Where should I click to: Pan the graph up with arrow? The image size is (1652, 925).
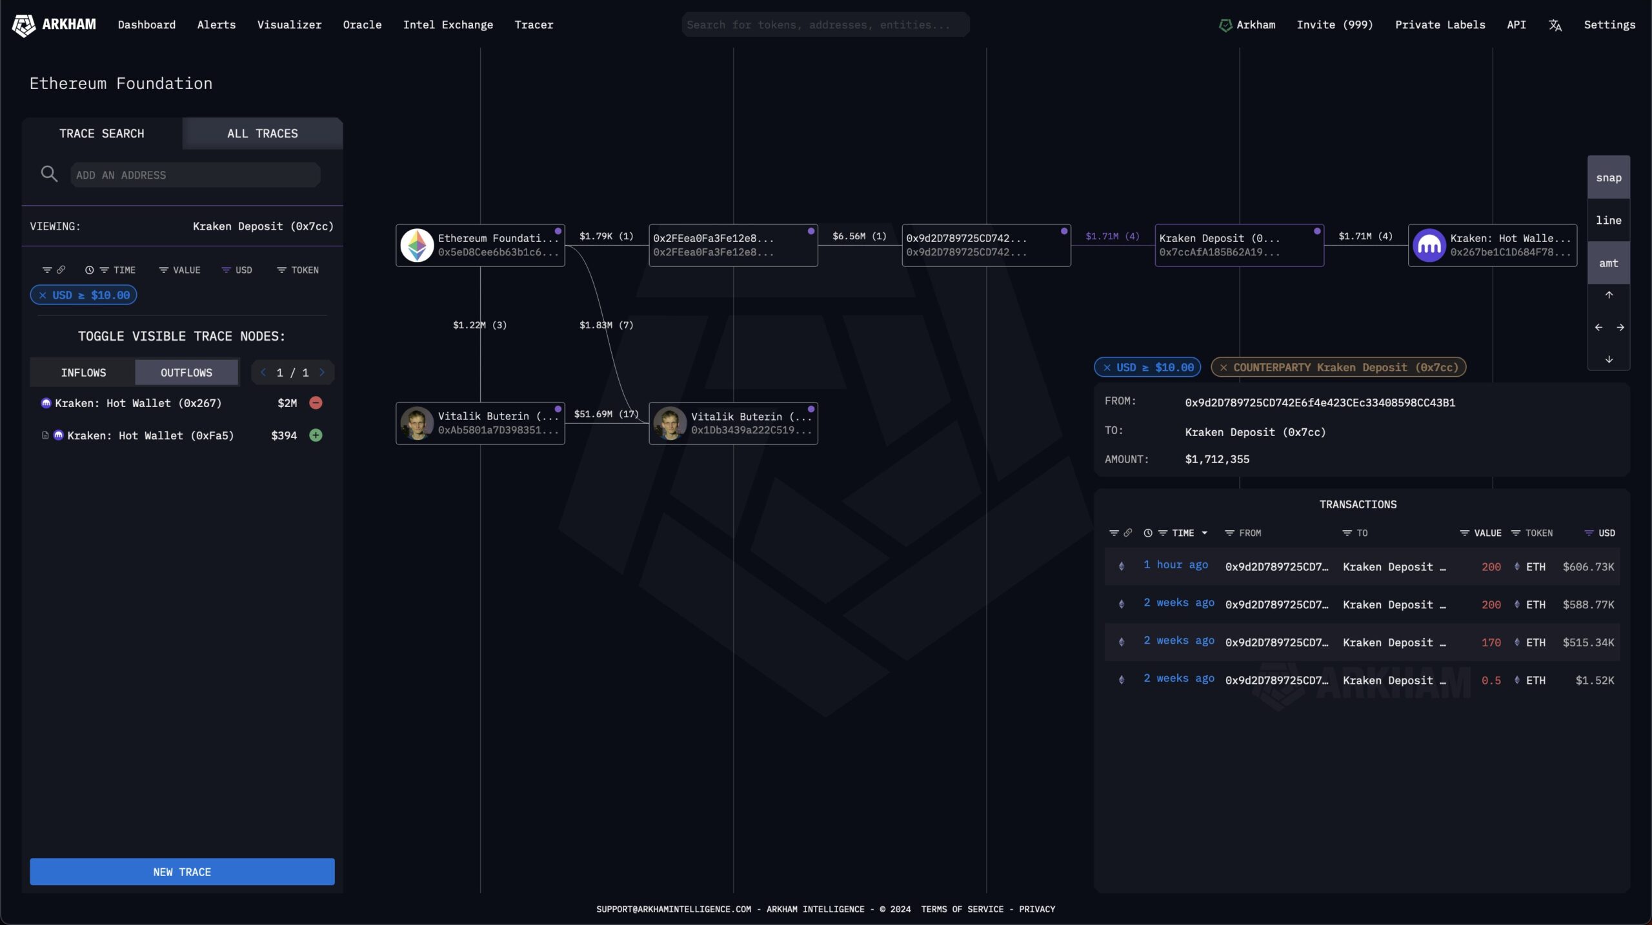coord(1609,295)
